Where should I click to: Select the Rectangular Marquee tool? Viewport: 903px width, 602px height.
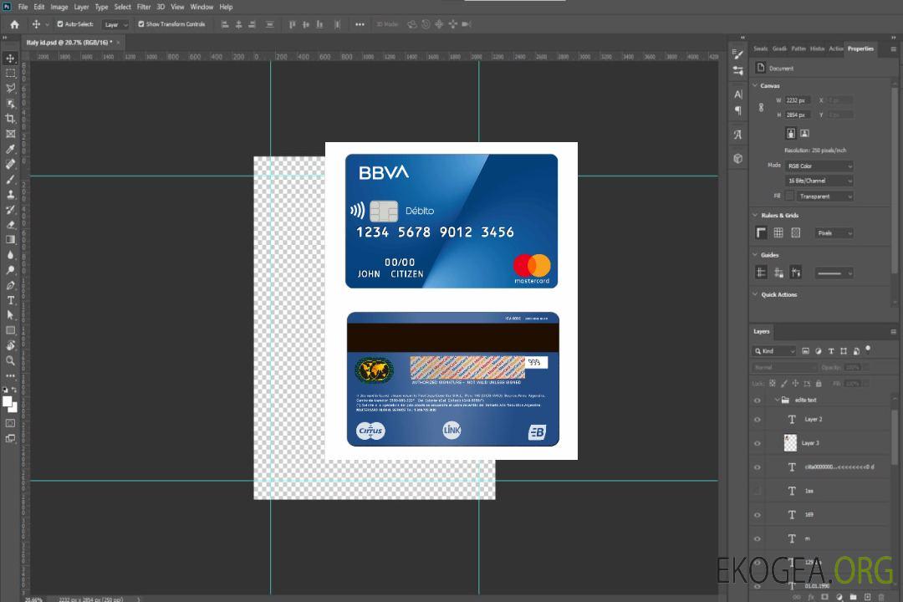(10, 74)
